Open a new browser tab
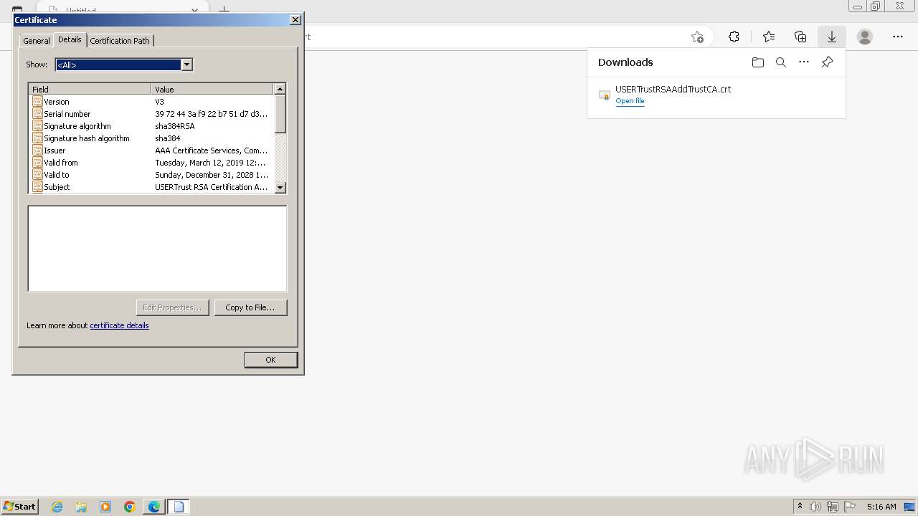Viewport: 918px width, 516px height. coord(224,10)
